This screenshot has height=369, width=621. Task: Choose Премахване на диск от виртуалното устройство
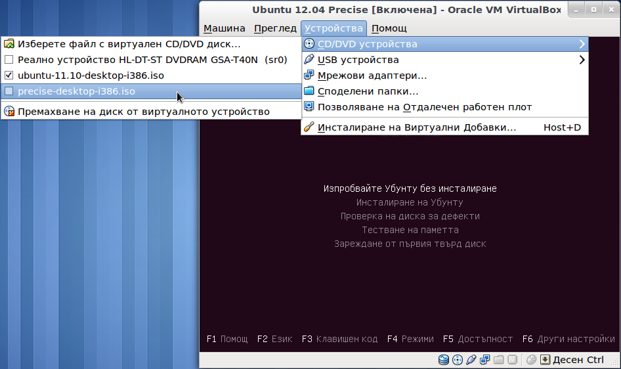coord(151,112)
